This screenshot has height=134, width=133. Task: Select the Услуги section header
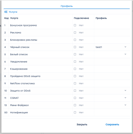click(x=13, y=12)
